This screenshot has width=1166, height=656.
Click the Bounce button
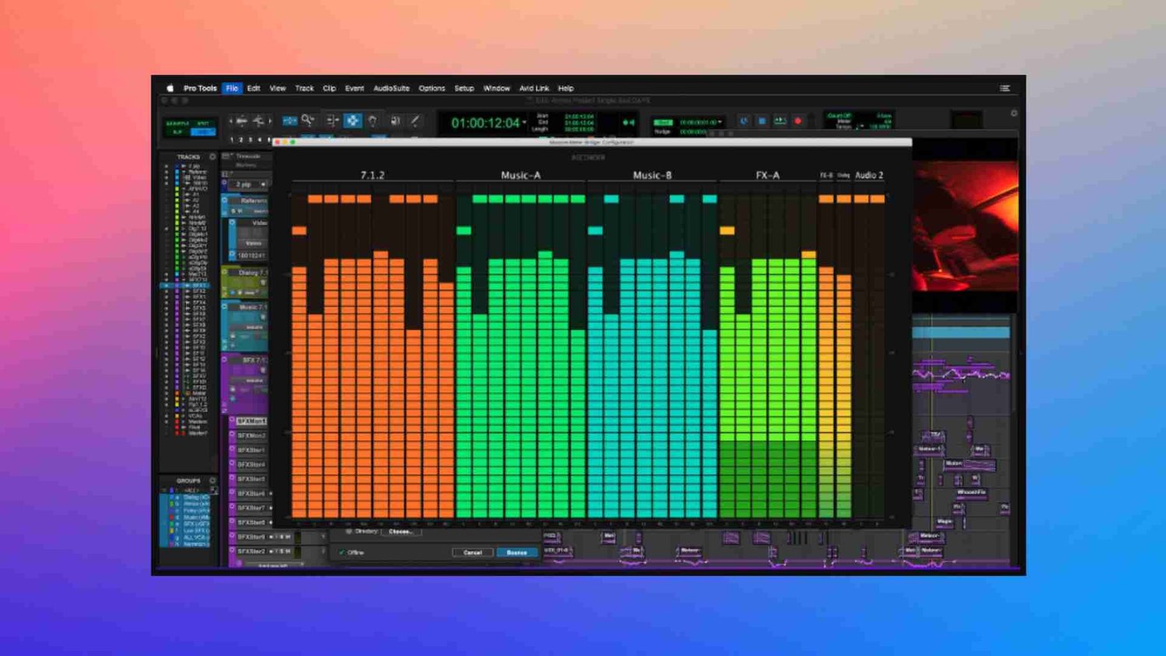pyautogui.click(x=517, y=553)
